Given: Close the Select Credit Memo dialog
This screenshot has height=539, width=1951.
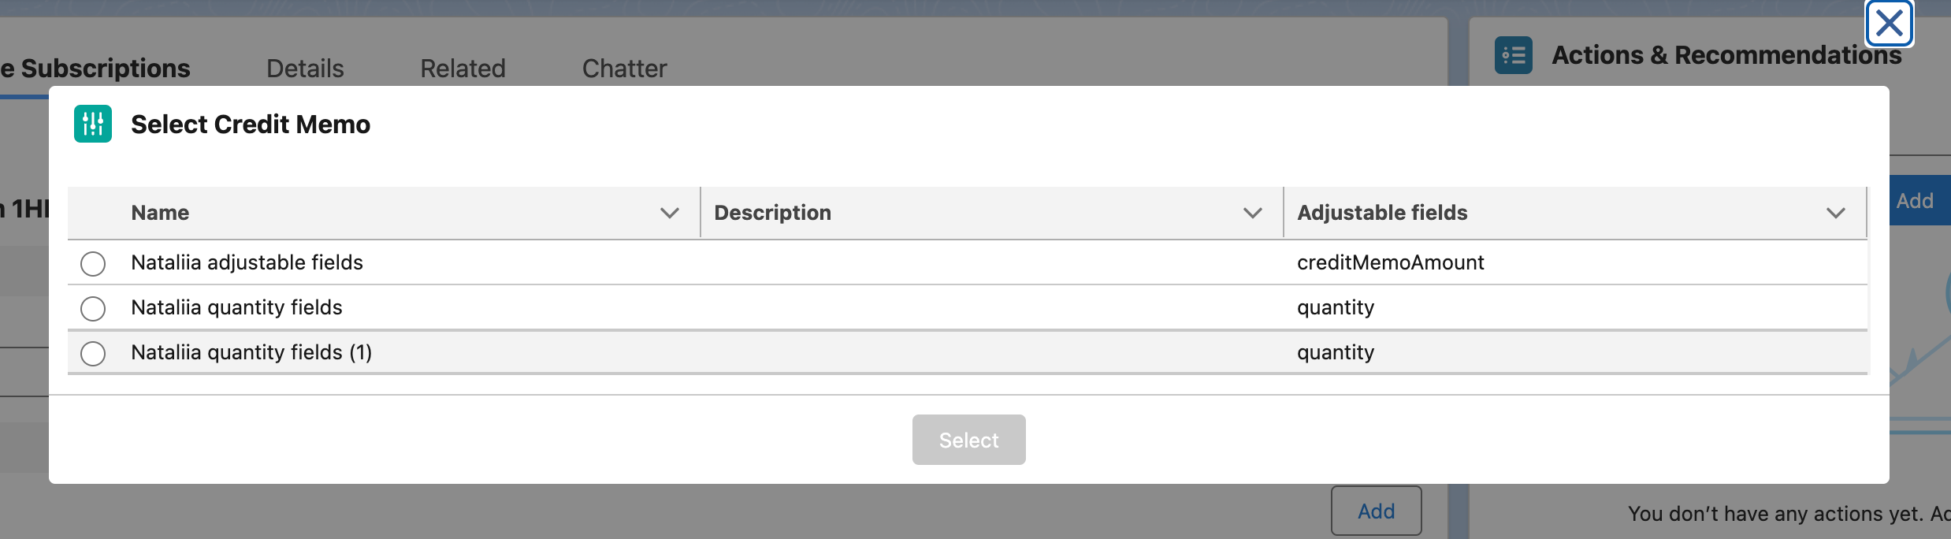Looking at the screenshot, I should 1889,24.
